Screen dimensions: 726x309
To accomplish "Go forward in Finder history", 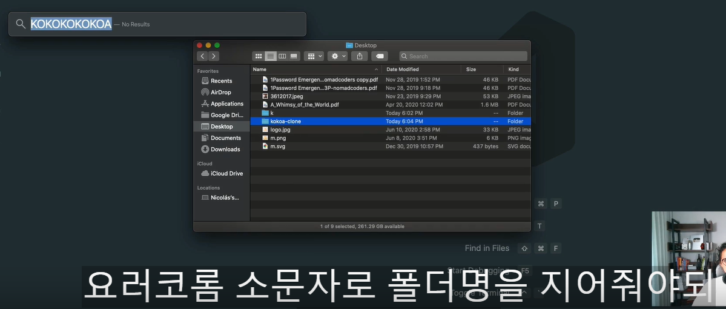I will 214,56.
